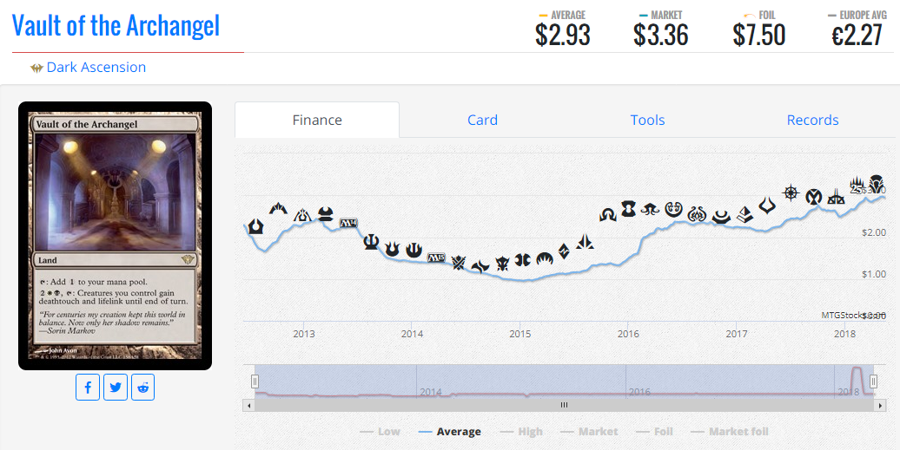Enable the Foil price series
Viewport: 900px width, 450px height.
[x=654, y=432]
